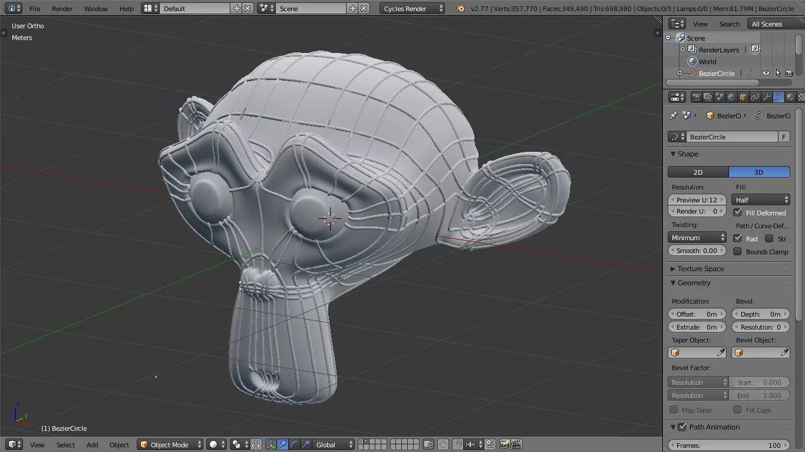Open the Material properties tab (sphere icon)
The height and width of the screenshot is (452, 805).
[x=790, y=97]
